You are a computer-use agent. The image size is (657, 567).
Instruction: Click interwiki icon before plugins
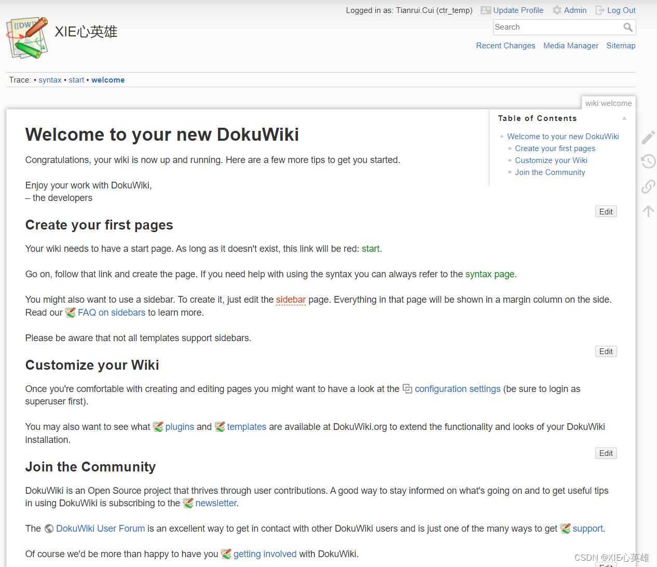pos(158,427)
